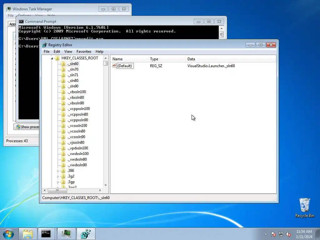The image size is (320, 240).
Task: Click the ._vbxsln100 key folder icon
Action: click(63, 92)
